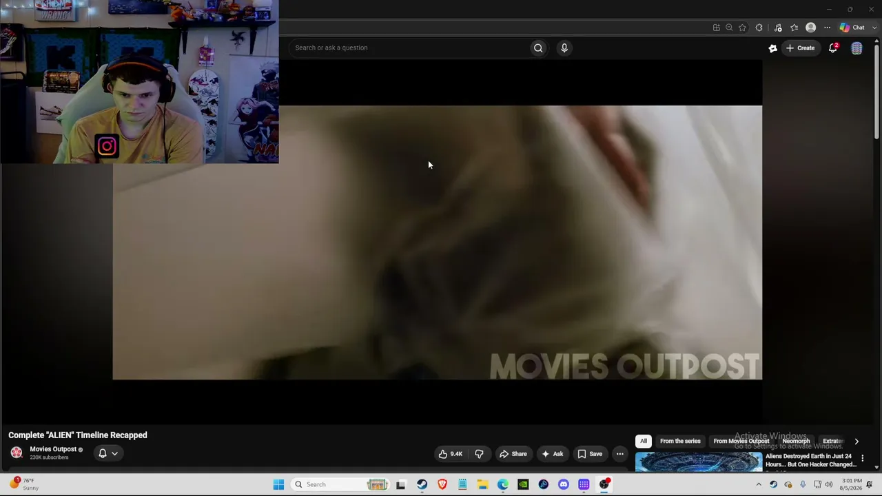The image size is (882, 496).
Task: Dislike the video
Action: (479, 454)
